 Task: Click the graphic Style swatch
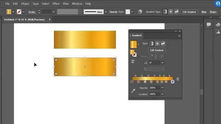[x=128, y=12]
